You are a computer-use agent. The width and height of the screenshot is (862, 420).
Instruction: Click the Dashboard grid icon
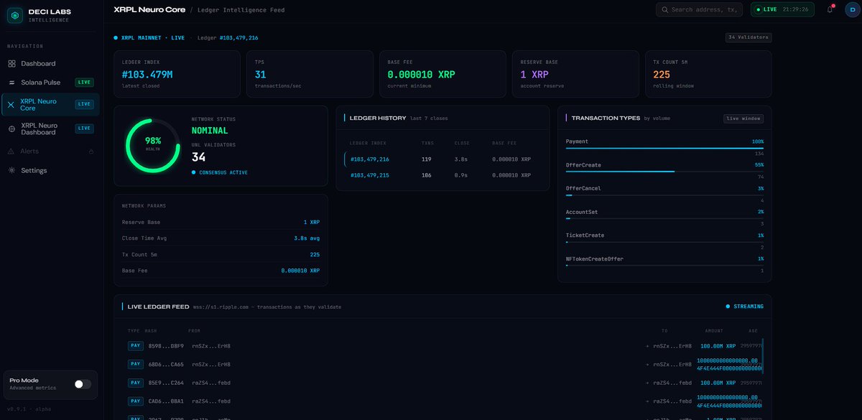(x=11, y=64)
